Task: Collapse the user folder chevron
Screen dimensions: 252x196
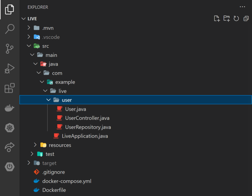Action: [49, 100]
